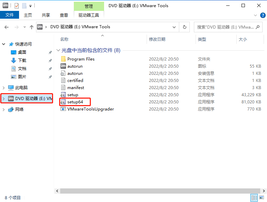Go back with the left arrow
The width and height of the screenshot is (267, 202).
pyautogui.click(x=6, y=27)
